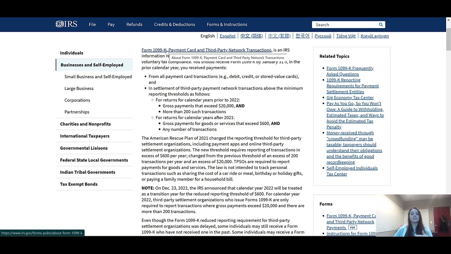The image size is (451, 254).
Task: Switch language to Traditional Chinese 中文 (繁體)
Action: click(279, 36)
